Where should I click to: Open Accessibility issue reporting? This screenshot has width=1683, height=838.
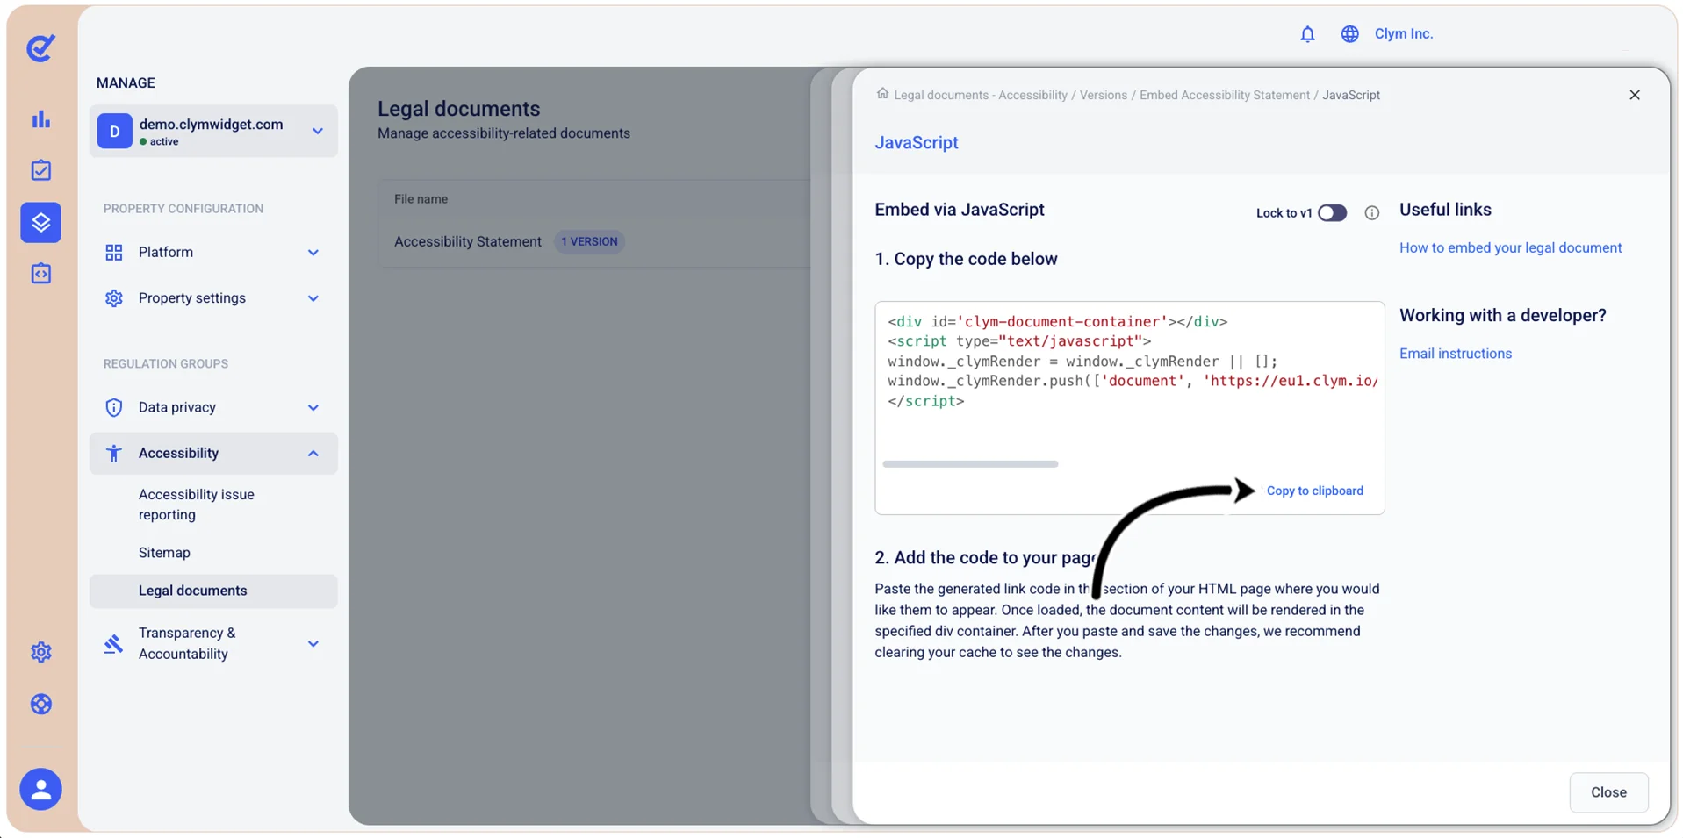pyautogui.click(x=196, y=505)
